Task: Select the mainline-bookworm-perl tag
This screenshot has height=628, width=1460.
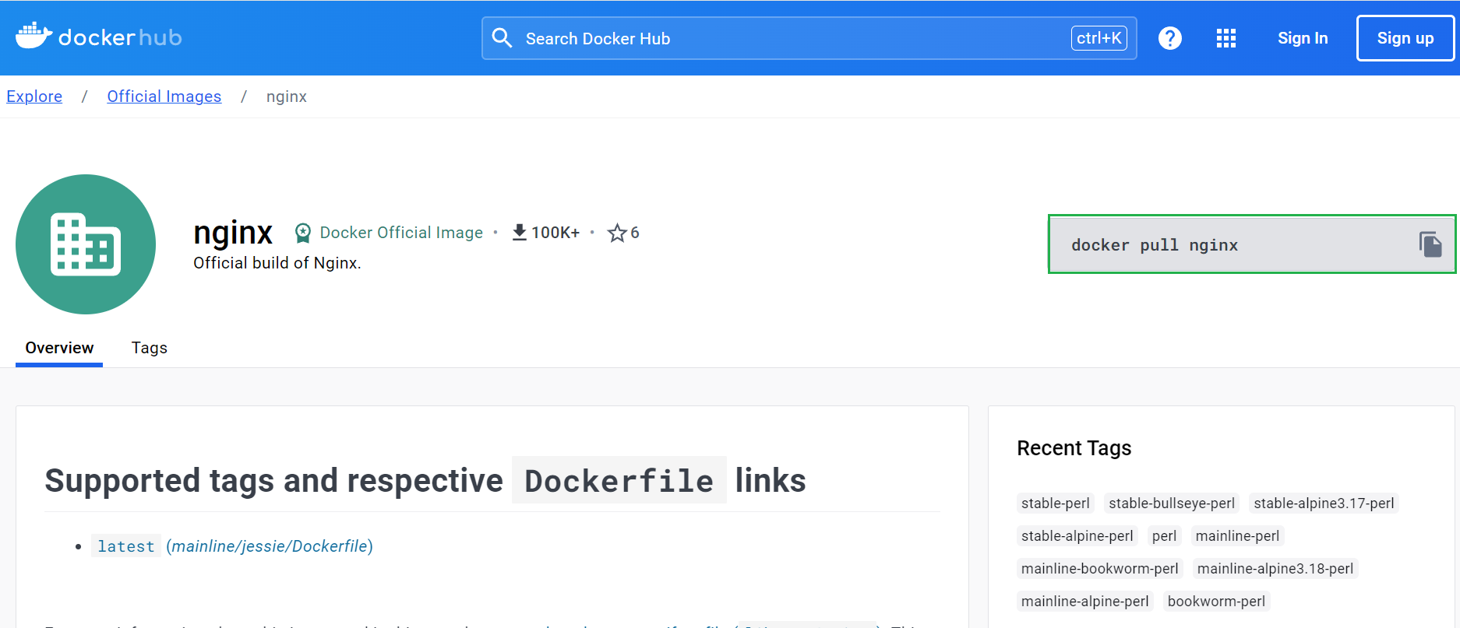Action: [1100, 569]
